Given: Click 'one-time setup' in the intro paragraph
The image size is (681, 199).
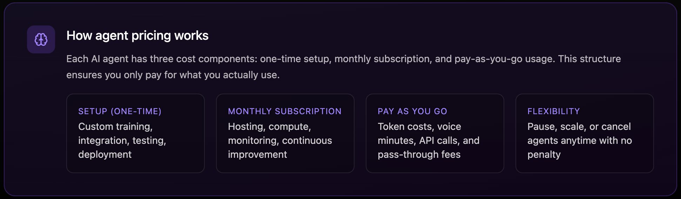Looking at the screenshot, I should click(x=295, y=59).
